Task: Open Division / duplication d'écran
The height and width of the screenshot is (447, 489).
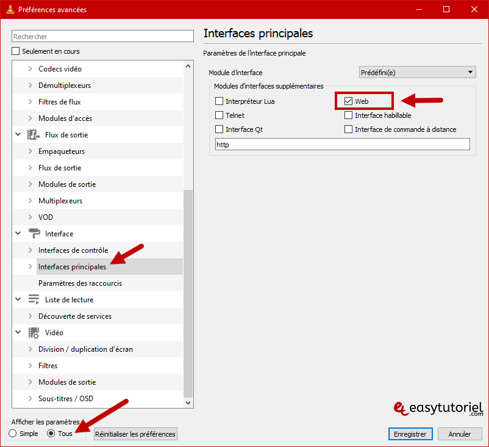Action: [85, 349]
